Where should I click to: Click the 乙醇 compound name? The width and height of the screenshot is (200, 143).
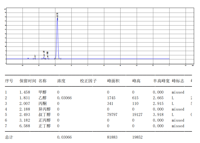[42, 98]
